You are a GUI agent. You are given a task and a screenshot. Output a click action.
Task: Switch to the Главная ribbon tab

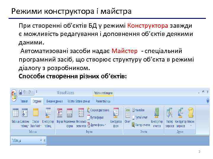click(24, 101)
